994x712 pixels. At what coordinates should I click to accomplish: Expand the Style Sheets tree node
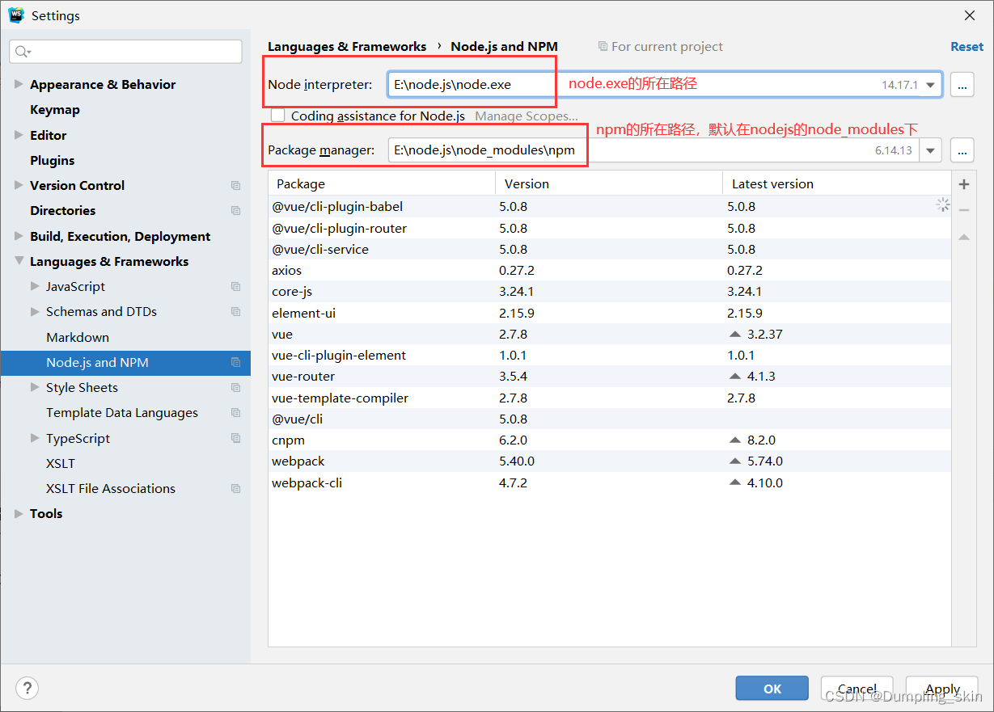tap(35, 387)
